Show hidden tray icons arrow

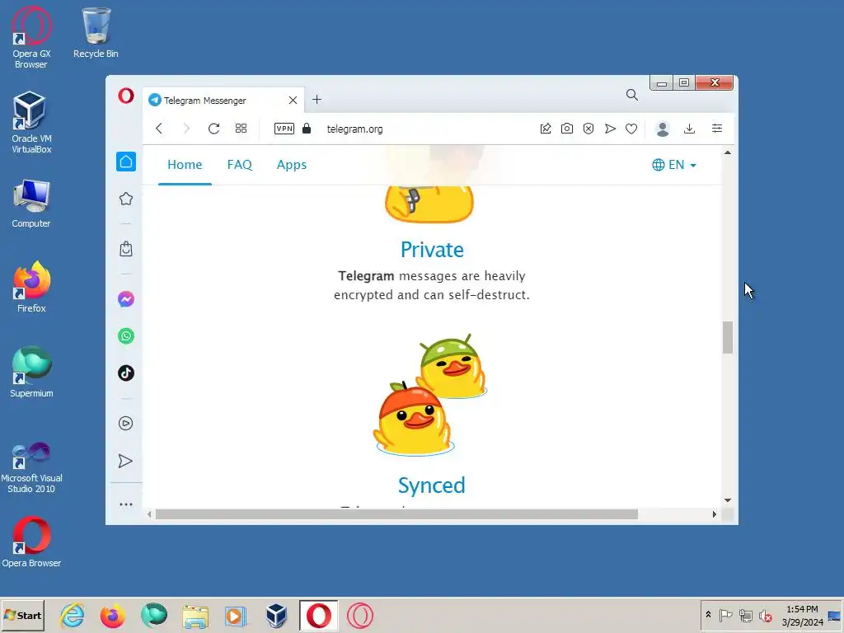coord(708,615)
